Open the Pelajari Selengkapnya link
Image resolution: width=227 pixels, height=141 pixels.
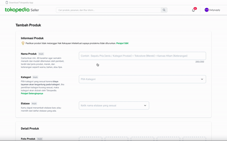pyautogui.click(x=32, y=94)
